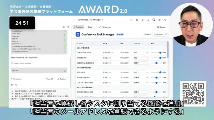Screen dimensions: 214x120
Task: Click the Checkpoint flag icon
Action: point(12,79)
